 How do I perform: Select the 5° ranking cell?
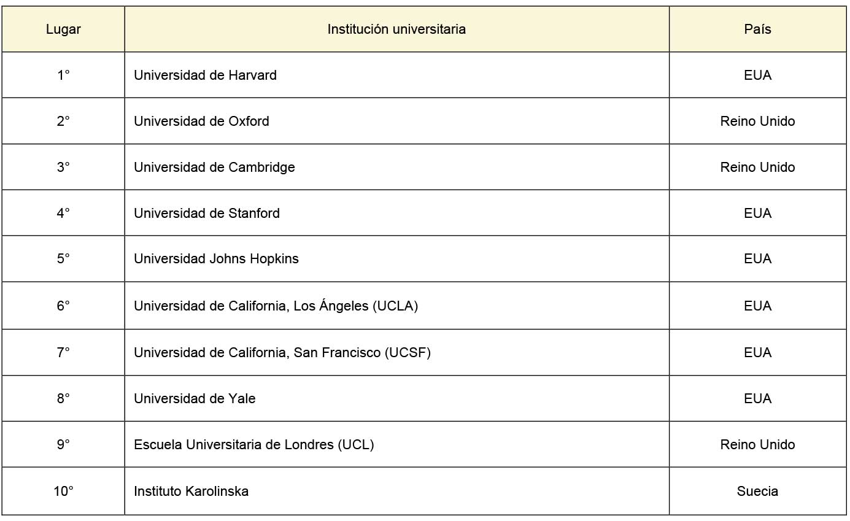[x=63, y=259]
